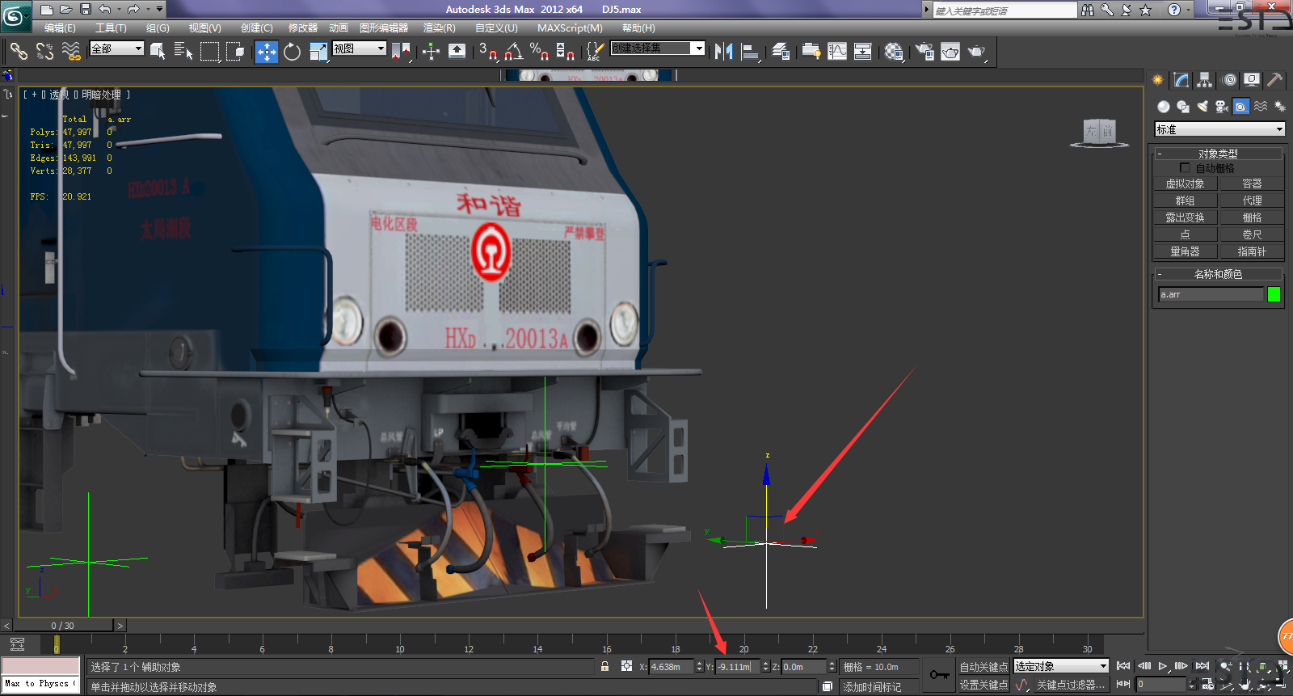Open the Schematic View
This screenshot has height=696, width=1293.
click(x=863, y=52)
